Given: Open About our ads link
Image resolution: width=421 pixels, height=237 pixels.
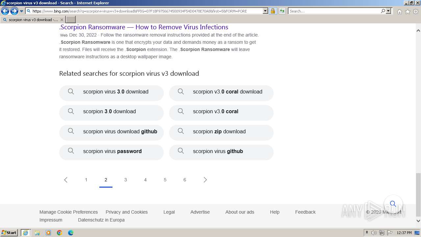Looking at the screenshot, I should (x=240, y=212).
